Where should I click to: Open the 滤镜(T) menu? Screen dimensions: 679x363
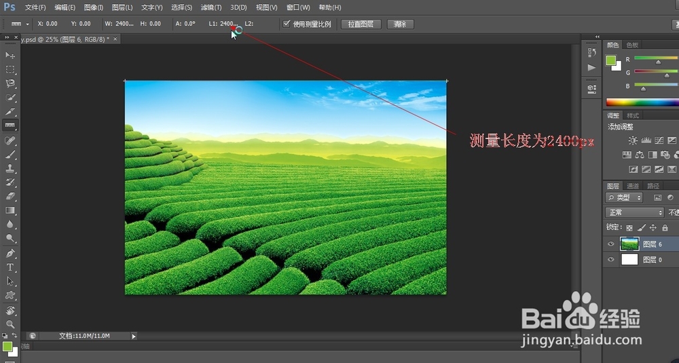pos(211,7)
